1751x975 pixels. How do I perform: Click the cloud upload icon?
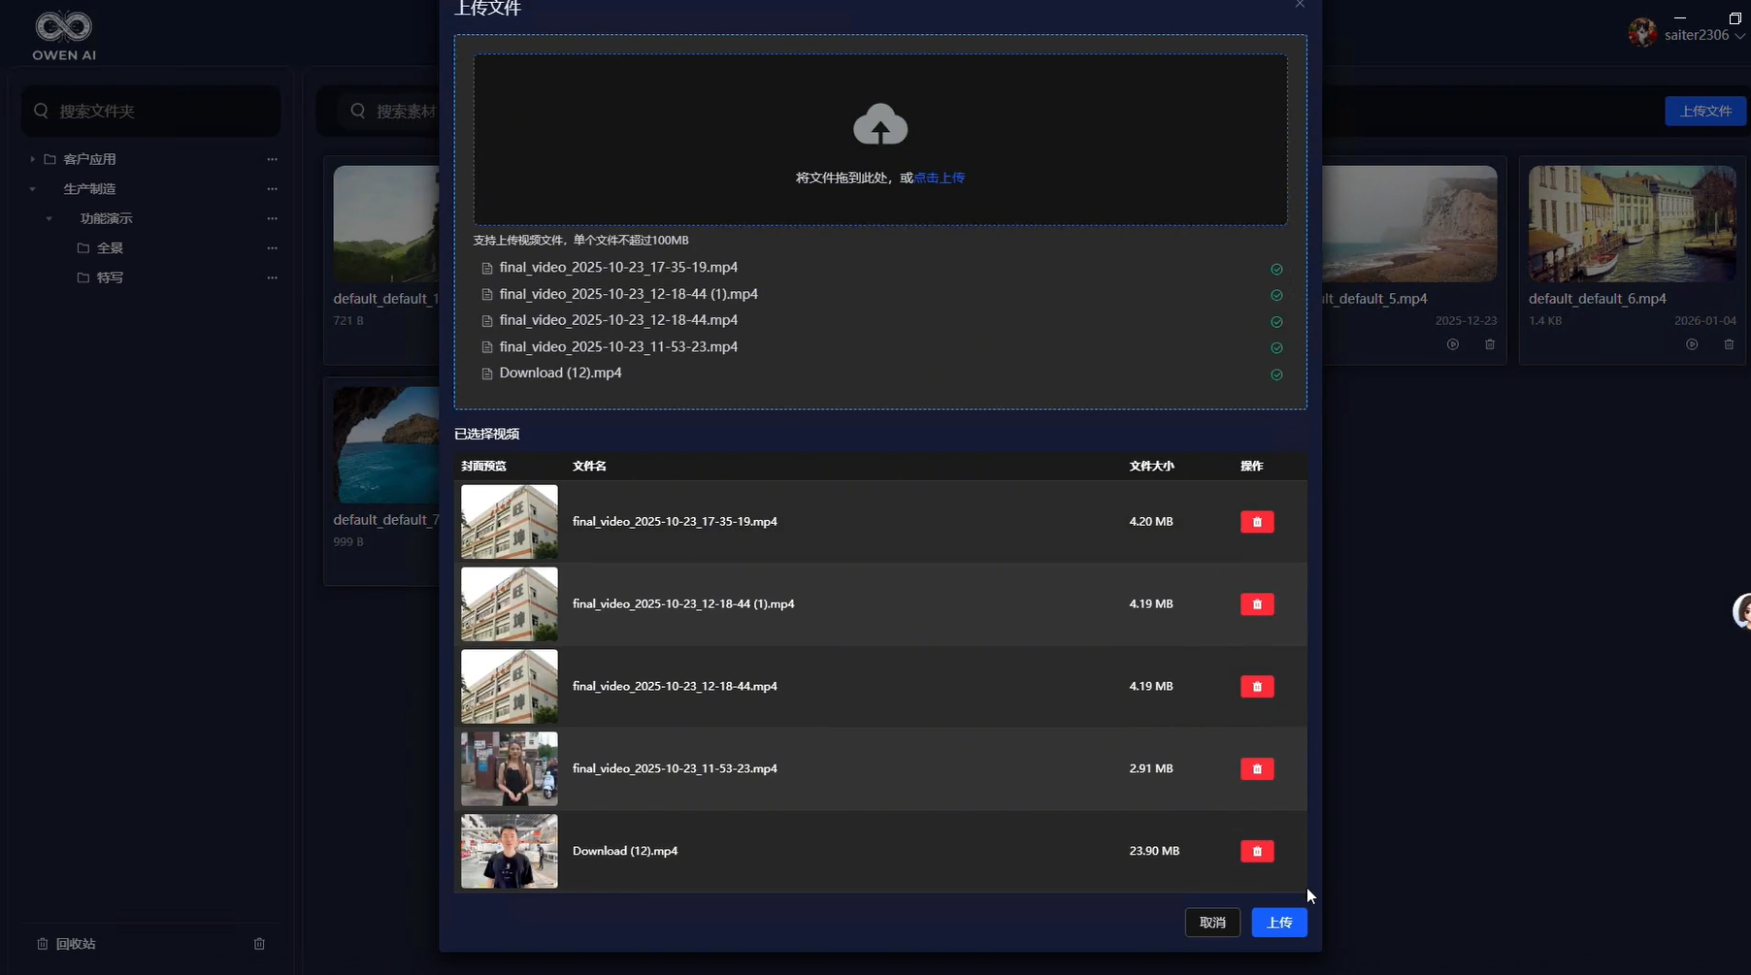pos(879,125)
